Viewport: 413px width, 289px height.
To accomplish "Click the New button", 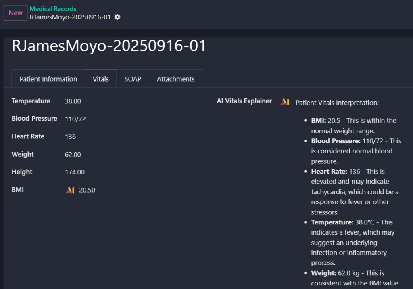I will click(15, 13).
